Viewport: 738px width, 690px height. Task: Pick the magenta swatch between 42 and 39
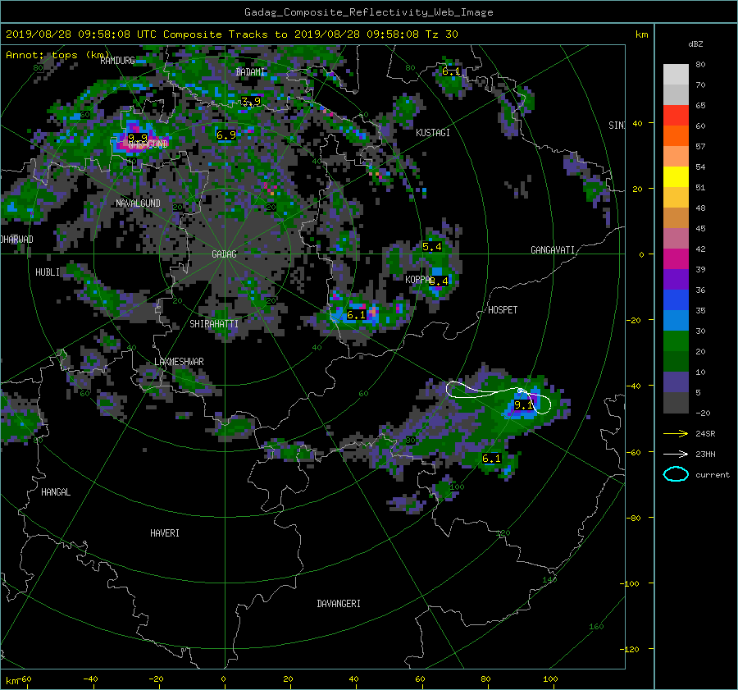coord(676,258)
